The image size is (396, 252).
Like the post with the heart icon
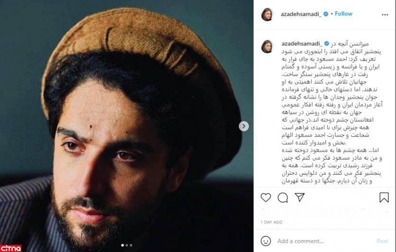pyautogui.click(x=266, y=198)
